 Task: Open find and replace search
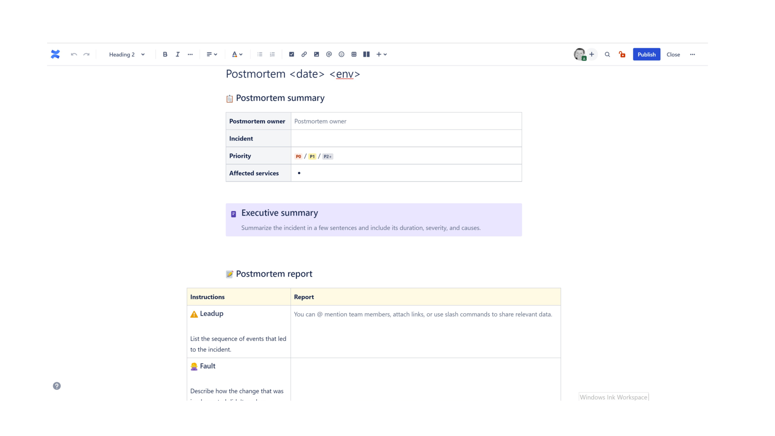point(607,55)
